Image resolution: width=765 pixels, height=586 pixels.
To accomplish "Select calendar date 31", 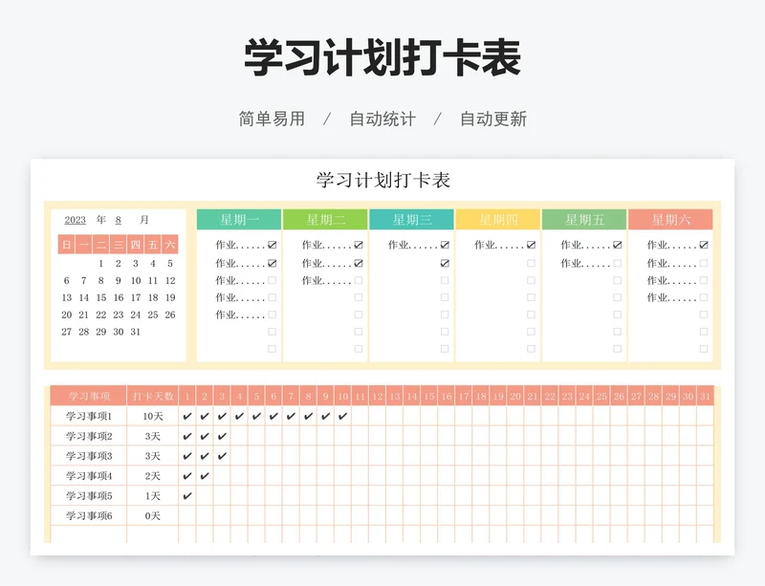I will pyautogui.click(x=136, y=332).
